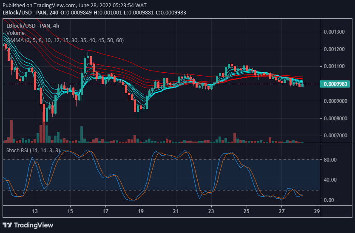Click the 0.001300 price axis label
The height and width of the screenshot is (233, 355).
point(334,32)
